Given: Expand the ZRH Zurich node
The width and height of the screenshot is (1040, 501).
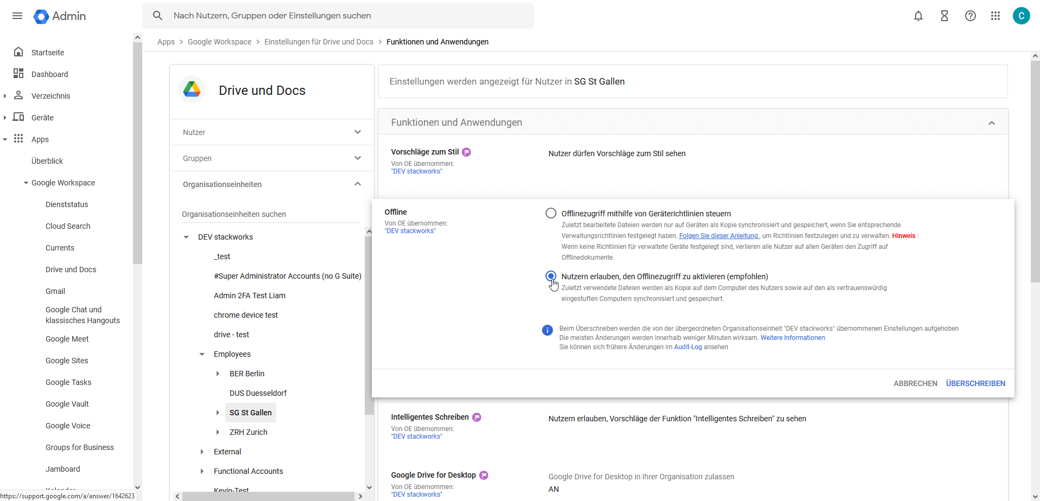Looking at the screenshot, I should coord(218,432).
